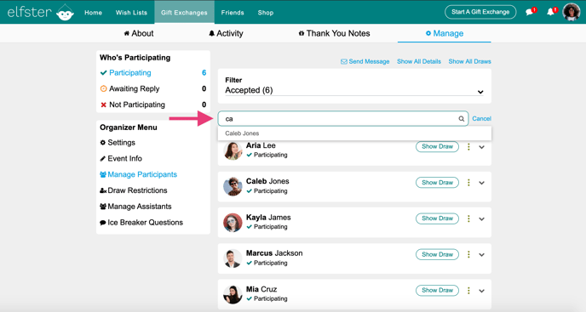
Task: Cancel the participant search
Action: pos(482,119)
